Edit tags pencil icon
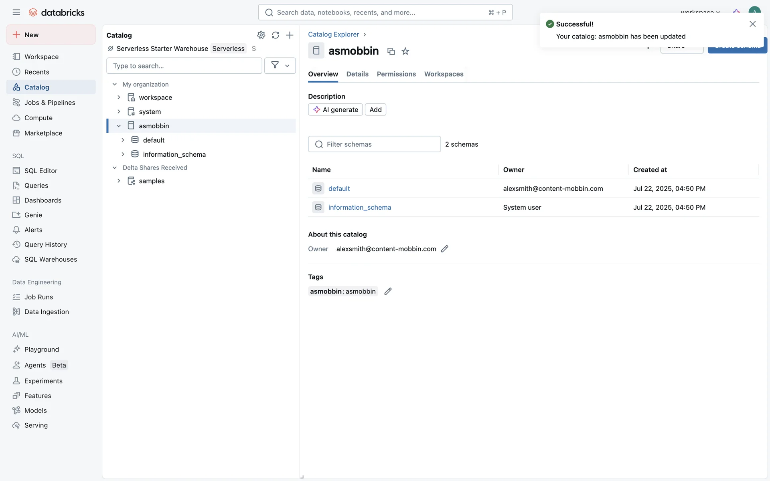 (x=388, y=291)
